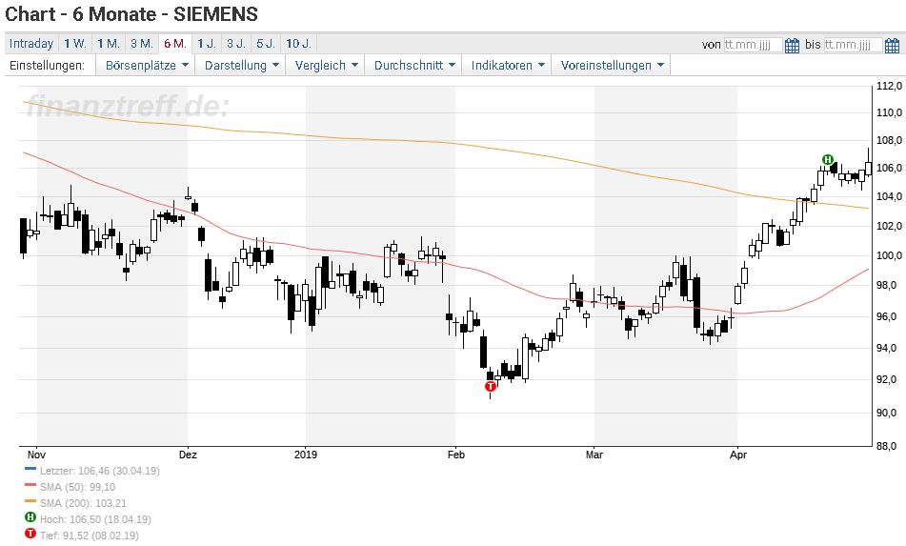Click the orange SMA (200) color swatch

(x=30, y=501)
